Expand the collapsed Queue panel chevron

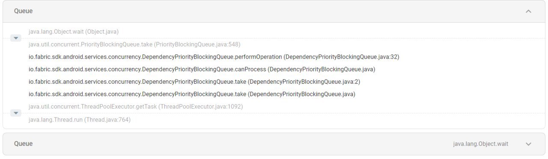[x=528, y=144]
